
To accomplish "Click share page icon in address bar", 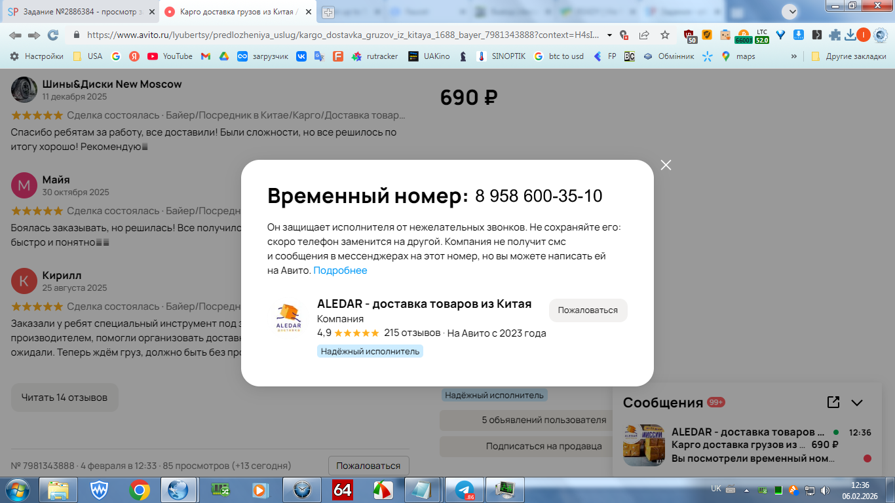I will (645, 35).
